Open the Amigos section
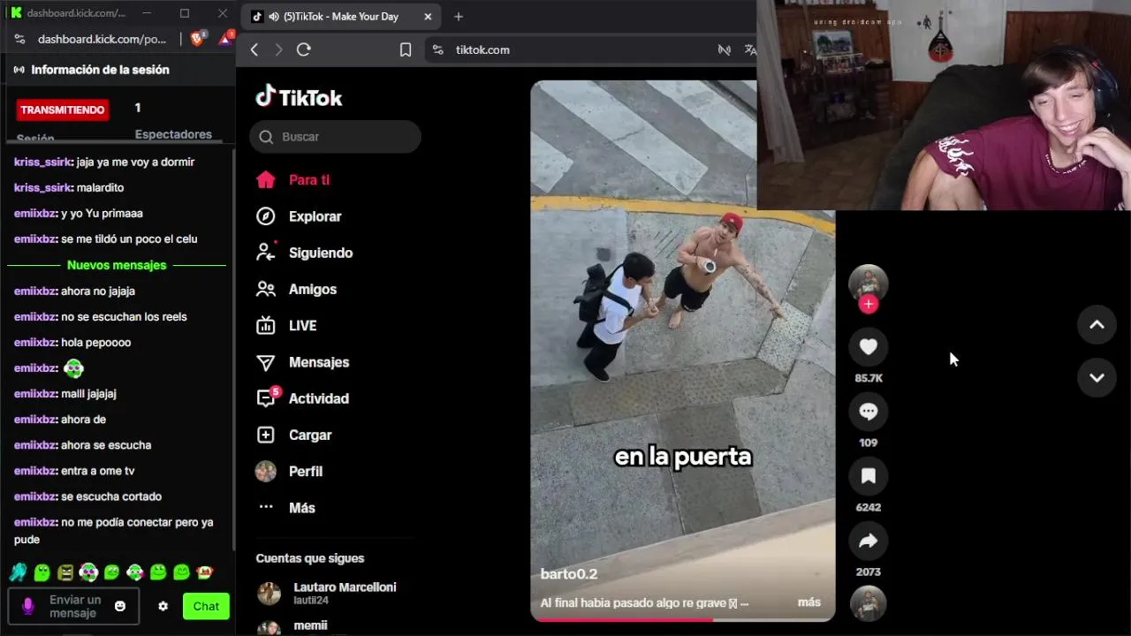The height and width of the screenshot is (636, 1131). pyautogui.click(x=296, y=289)
